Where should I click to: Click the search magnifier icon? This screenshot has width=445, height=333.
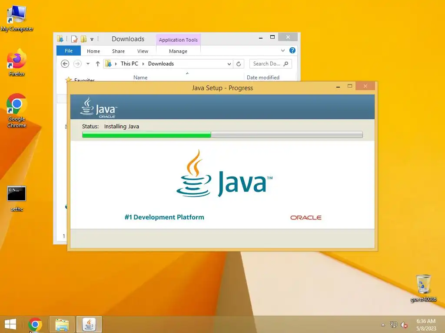click(x=286, y=64)
